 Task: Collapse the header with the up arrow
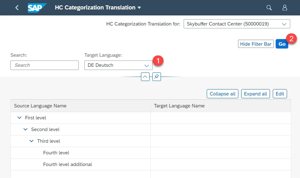[x=145, y=77]
